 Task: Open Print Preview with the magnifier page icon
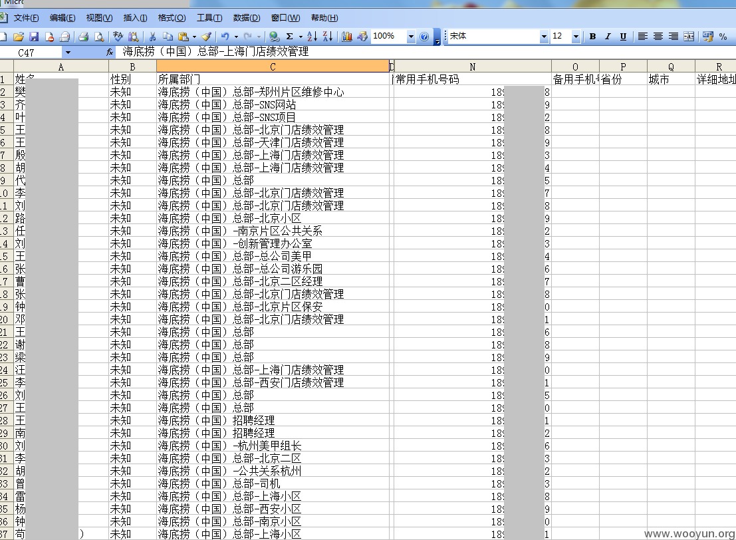(99, 36)
